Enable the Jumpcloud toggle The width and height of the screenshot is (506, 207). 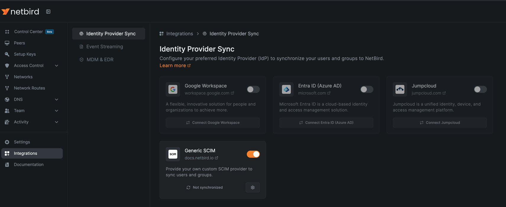click(480, 89)
